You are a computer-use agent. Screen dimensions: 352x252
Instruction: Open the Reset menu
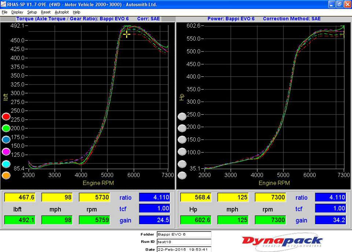[45, 12]
